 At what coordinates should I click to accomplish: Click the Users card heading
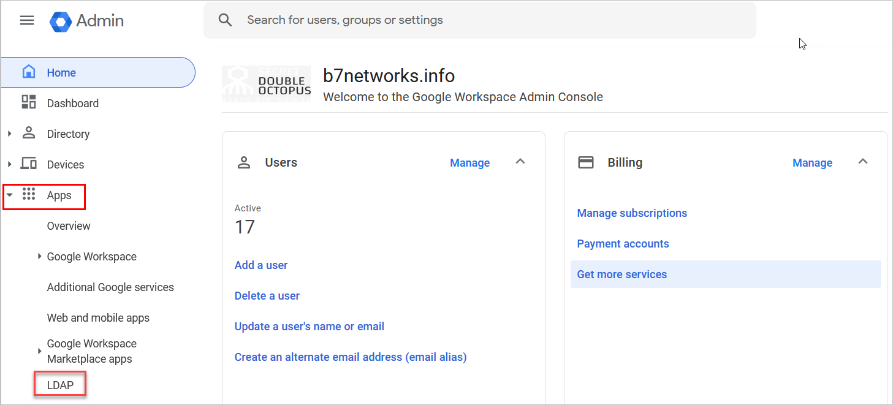coord(281,162)
